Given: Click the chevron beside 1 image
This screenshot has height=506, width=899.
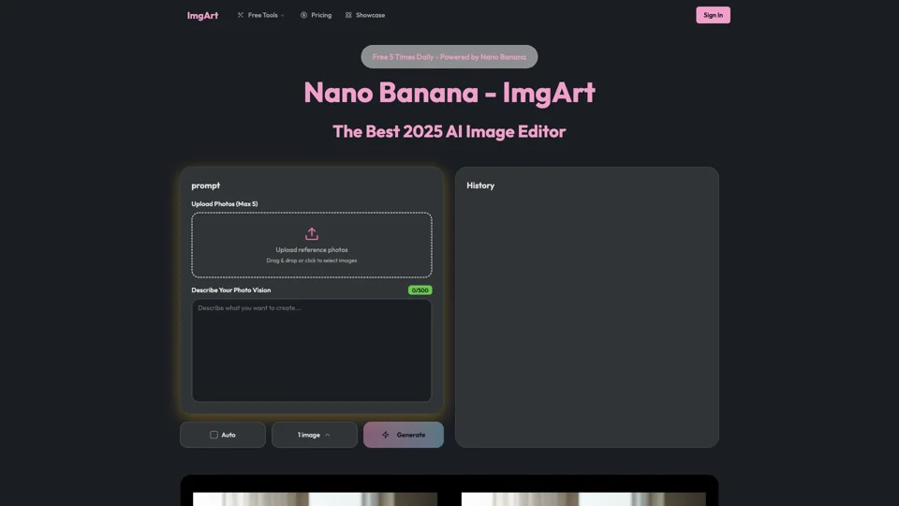Looking at the screenshot, I should pyautogui.click(x=328, y=435).
